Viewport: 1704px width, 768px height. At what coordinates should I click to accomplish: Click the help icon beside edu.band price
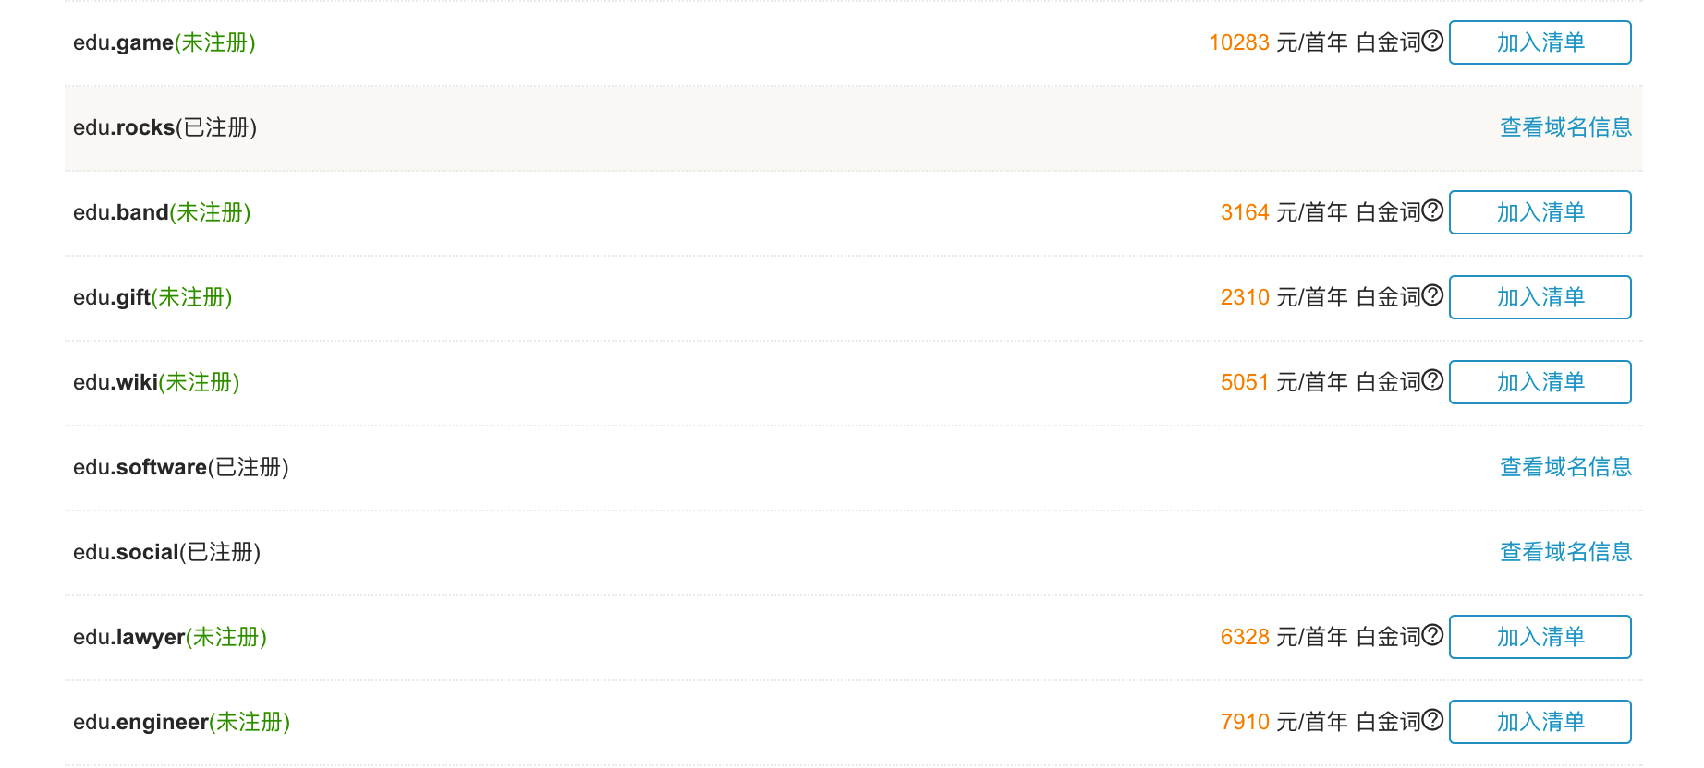coord(1432,210)
